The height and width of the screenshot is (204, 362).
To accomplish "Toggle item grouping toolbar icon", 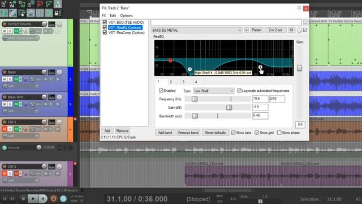I will click(x=12, y=13).
